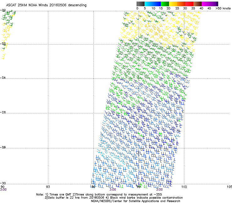Click the latitude label '-30'
This screenshot has width=232, height=203.
click(3, 183)
